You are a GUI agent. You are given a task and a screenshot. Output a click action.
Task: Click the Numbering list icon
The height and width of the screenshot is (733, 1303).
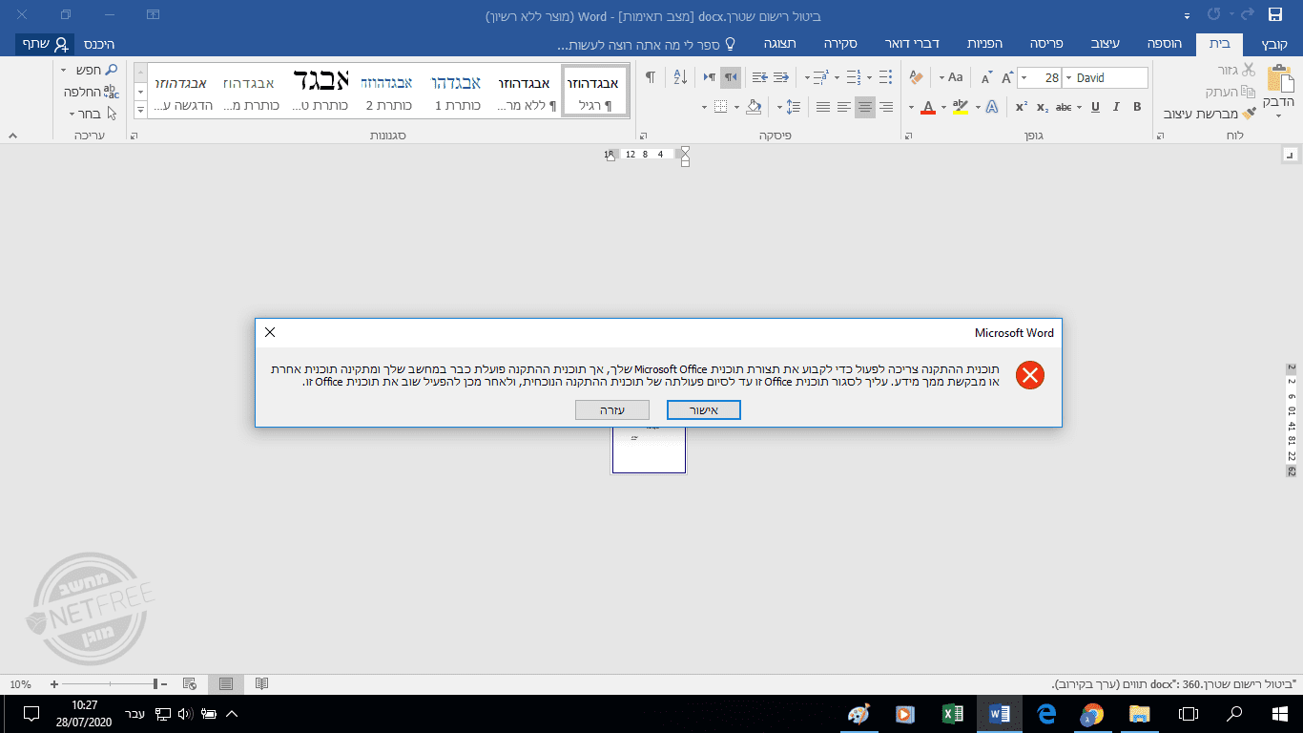(853, 78)
